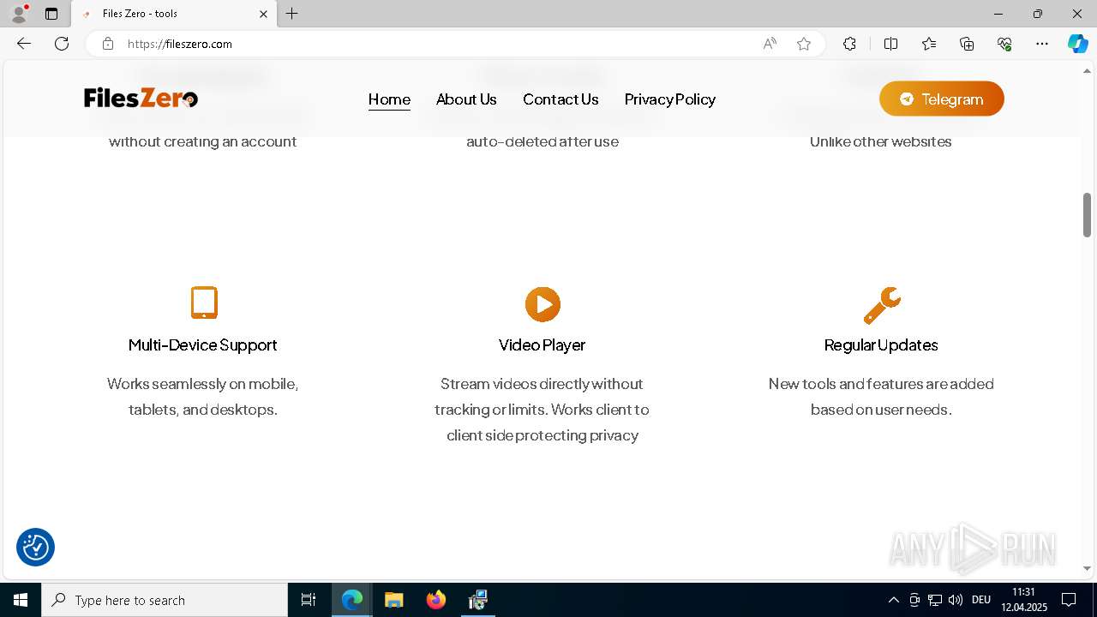Screen dimensions: 1097x617
Task: Enable Read aloud in address bar
Action: [770, 44]
